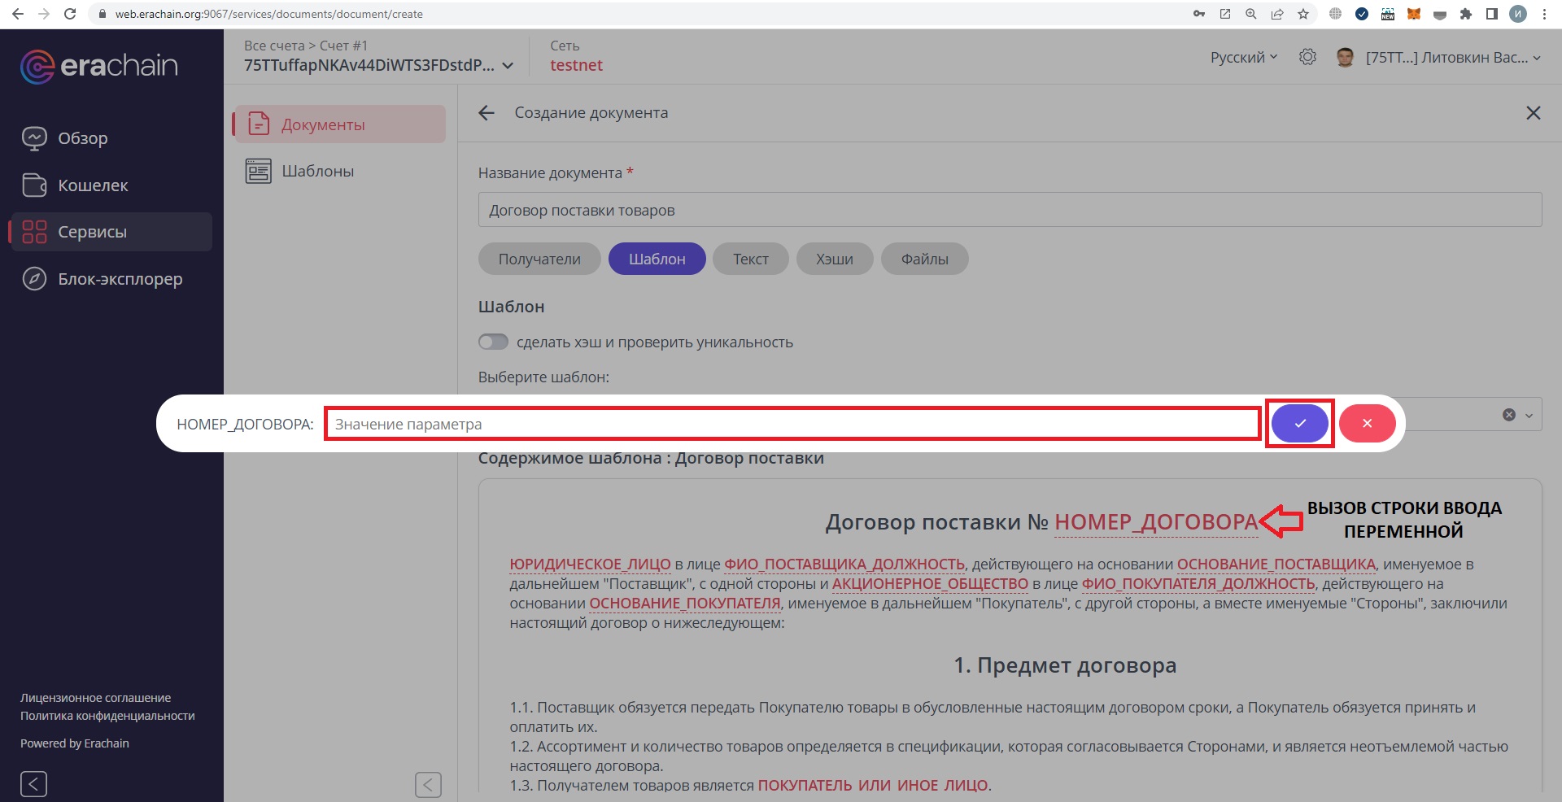Open the Документы section in sidebar

[322, 124]
